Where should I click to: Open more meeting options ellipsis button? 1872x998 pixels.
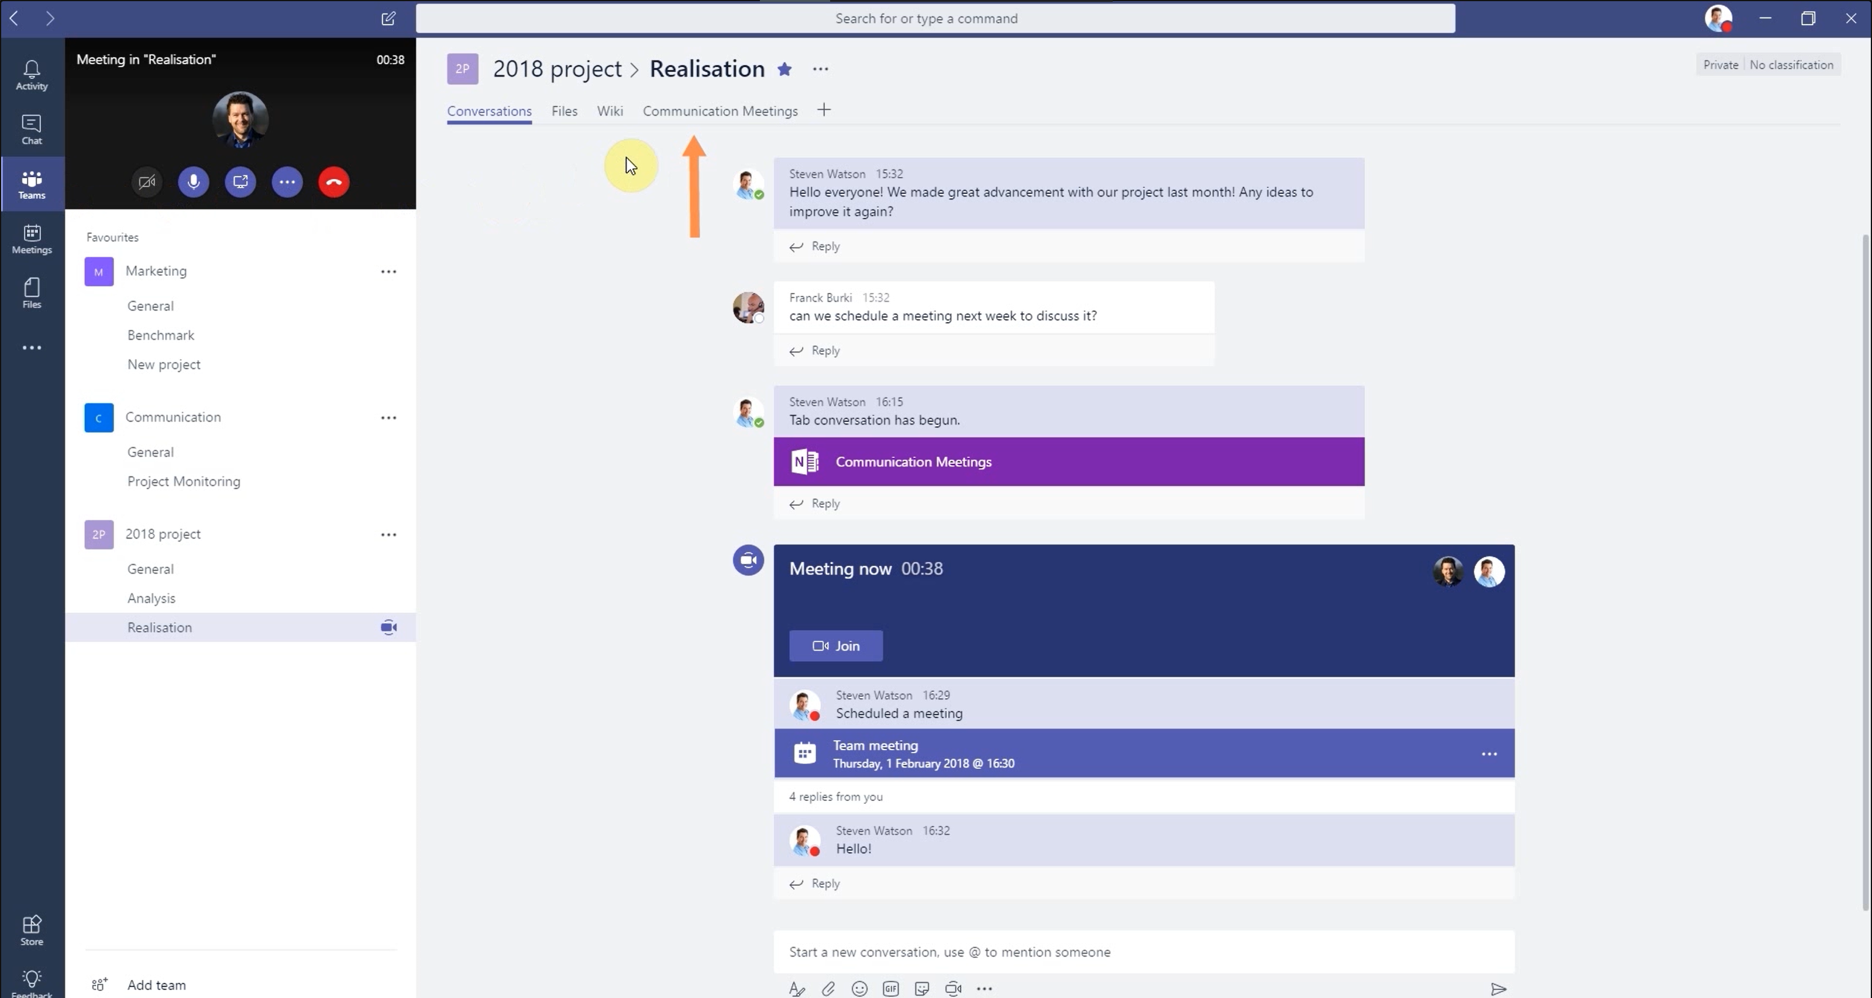tap(287, 182)
